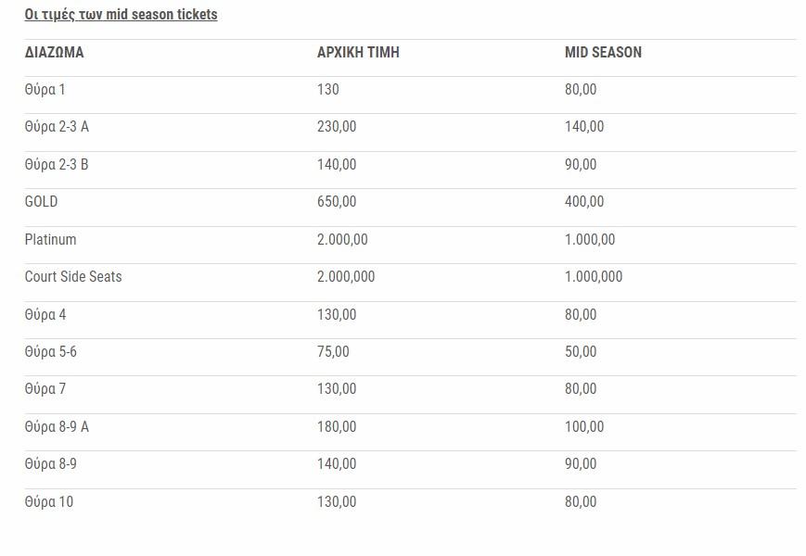Select the MID SEASON column header
The height and width of the screenshot is (556, 806).
603,53
